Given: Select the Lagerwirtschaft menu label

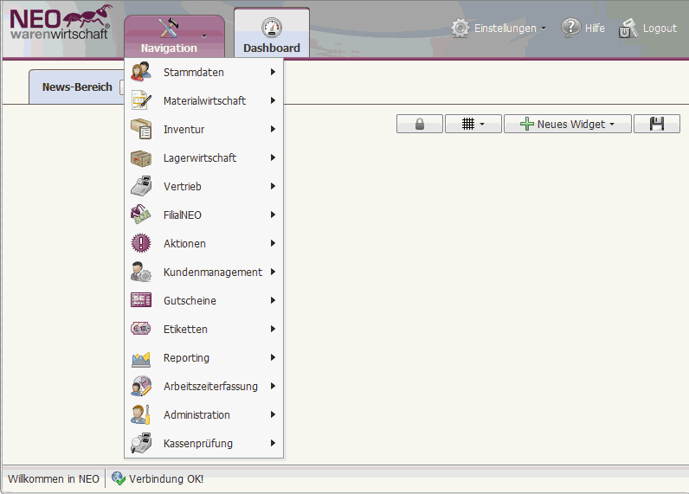Looking at the screenshot, I should pos(200,158).
